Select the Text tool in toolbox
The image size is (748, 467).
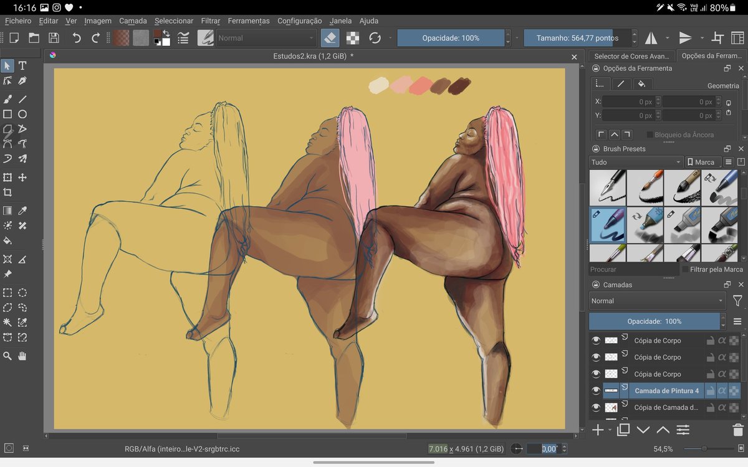[22, 65]
